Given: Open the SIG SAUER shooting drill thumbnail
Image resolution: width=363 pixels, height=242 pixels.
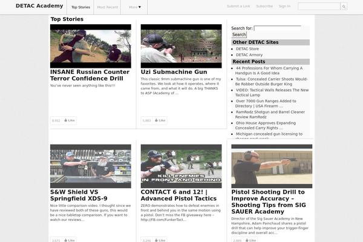Looking at the screenshot, I should (272, 166).
